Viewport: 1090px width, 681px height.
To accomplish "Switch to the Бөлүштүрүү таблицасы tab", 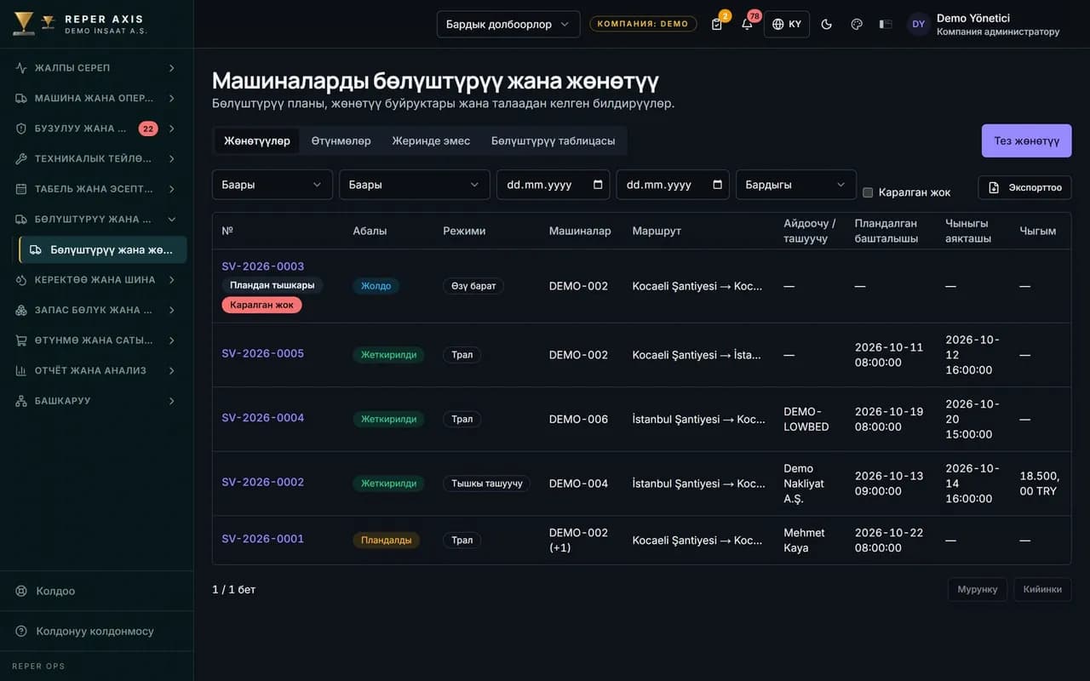I will (x=553, y=140).
